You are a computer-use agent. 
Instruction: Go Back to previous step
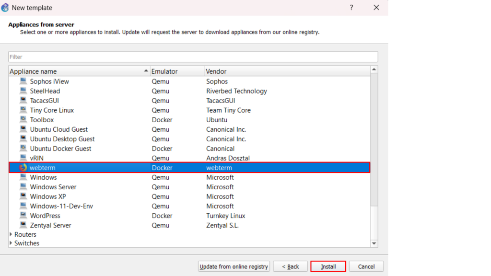[x=290, y=266]
